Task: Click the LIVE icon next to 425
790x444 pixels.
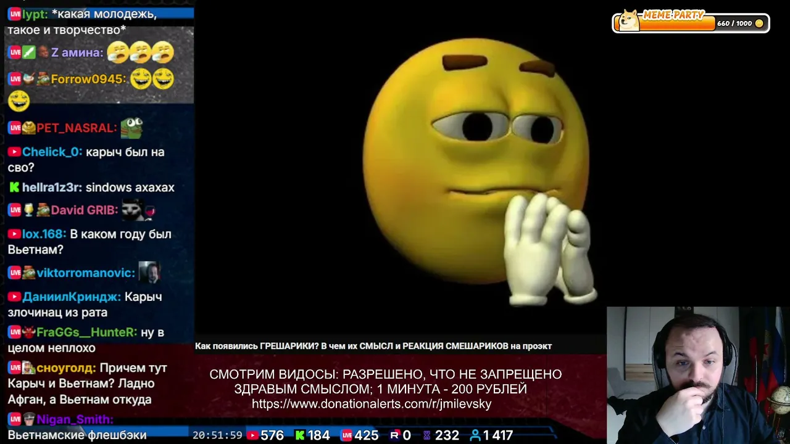Action: coord(346,435)
